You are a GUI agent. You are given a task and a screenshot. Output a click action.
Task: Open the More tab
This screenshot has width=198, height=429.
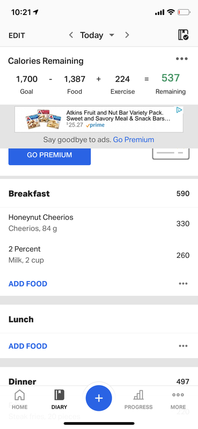[x=178, y=400]
